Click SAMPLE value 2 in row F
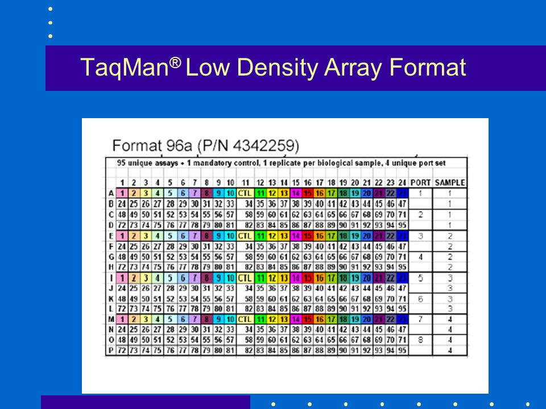 (449, 247)
